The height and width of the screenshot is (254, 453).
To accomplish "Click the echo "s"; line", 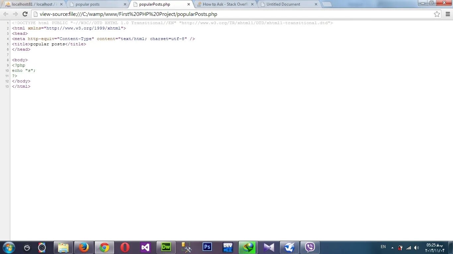I will 24,70.
